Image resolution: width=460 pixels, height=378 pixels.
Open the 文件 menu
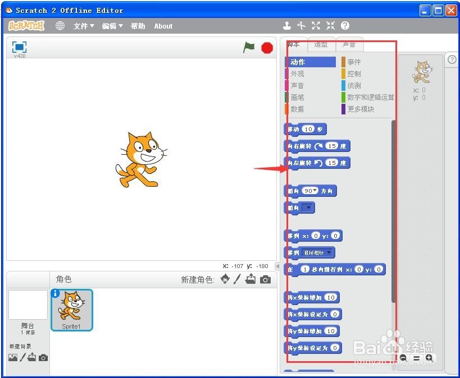pos(84,26)
